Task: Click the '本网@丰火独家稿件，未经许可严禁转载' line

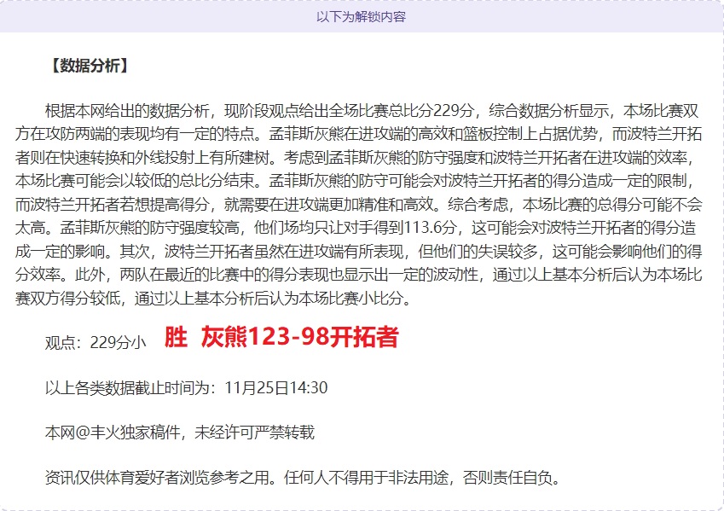Action: 180,433
